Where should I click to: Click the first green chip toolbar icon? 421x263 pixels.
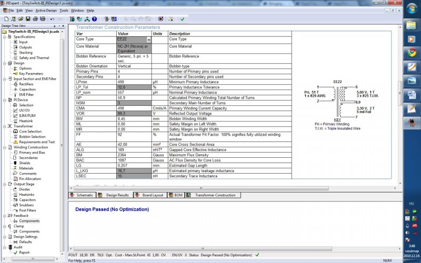72,19
